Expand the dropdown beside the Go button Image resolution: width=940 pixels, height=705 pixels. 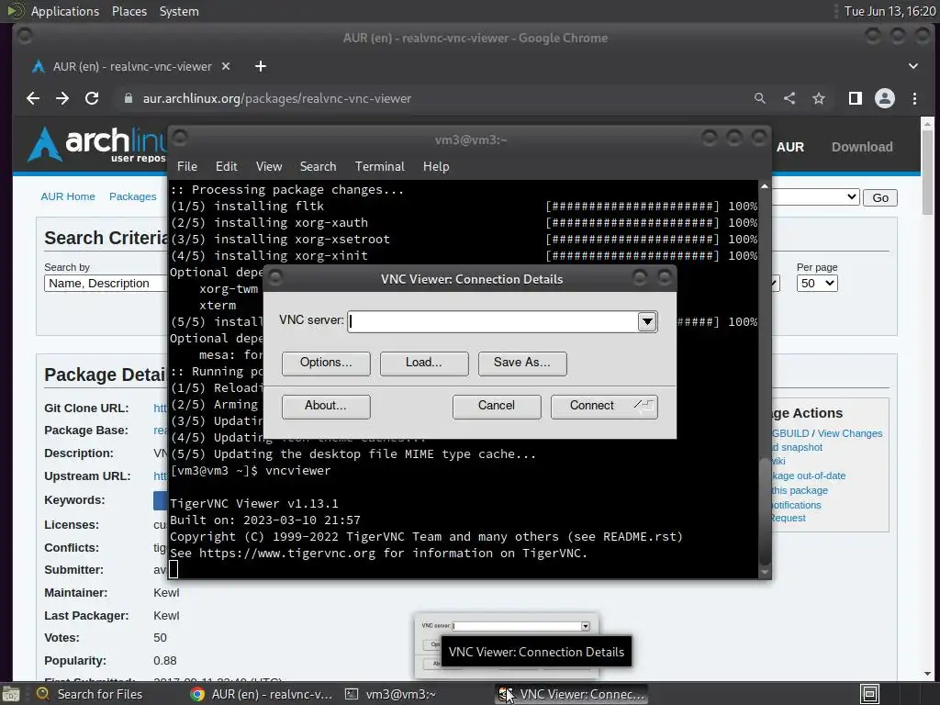click(x=816, y=196)
